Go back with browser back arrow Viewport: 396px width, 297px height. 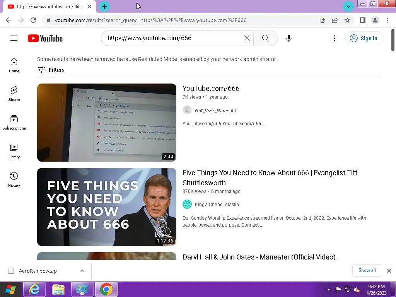(9, 20)
